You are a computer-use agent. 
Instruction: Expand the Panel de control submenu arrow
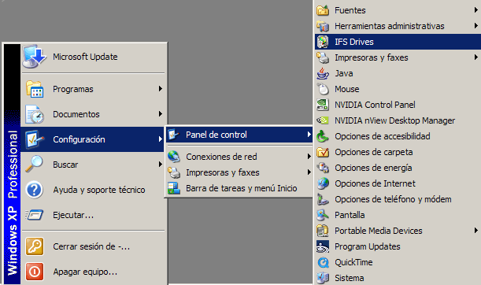tap(309, 135)
